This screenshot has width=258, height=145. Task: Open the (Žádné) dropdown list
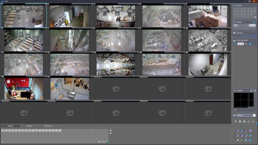pos(254,115)
